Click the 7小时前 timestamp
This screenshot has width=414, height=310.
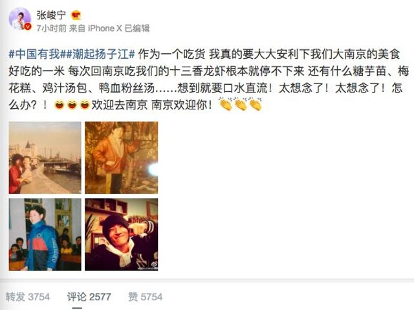[52, 28]
